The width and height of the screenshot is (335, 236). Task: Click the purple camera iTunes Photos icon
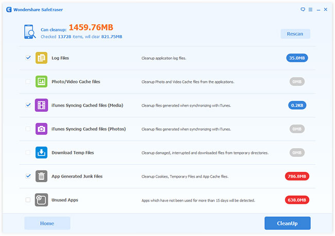click(x=41, y=129)
